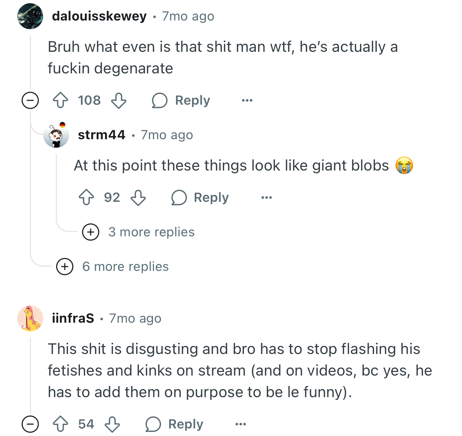Collapse iinfraS's comment thread

click(x=30, y=424)
